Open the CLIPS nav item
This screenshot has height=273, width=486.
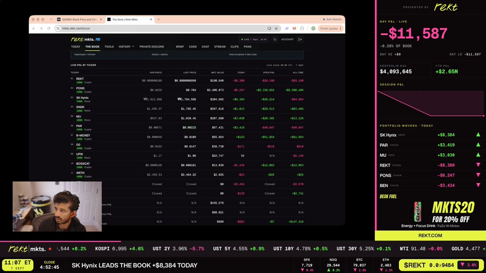pyautogui.click(x=234, y=47)
